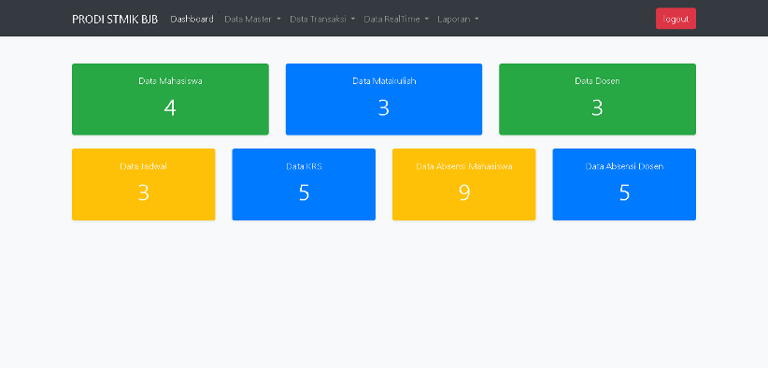768x368 pixels.
Task: Select the Data Absensi Dosen card label
Action: [624, 166]
